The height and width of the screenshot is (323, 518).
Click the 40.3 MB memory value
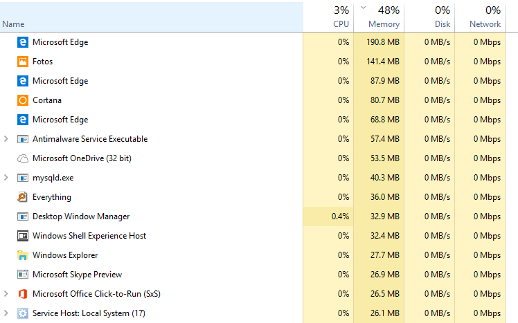point(385,178)
